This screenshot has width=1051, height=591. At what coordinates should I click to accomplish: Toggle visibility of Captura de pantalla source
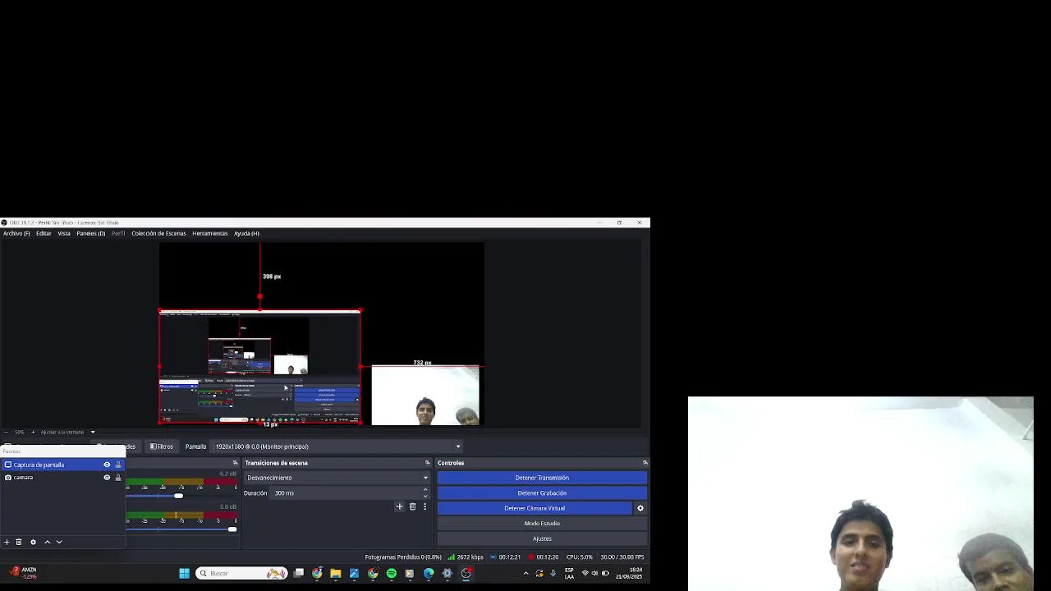coord(107,465)
